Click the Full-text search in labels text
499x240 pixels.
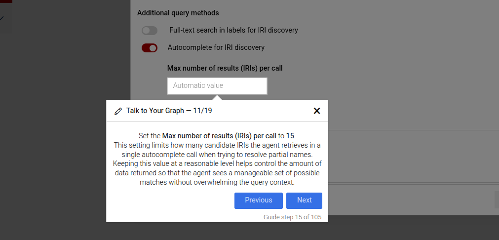233,31
